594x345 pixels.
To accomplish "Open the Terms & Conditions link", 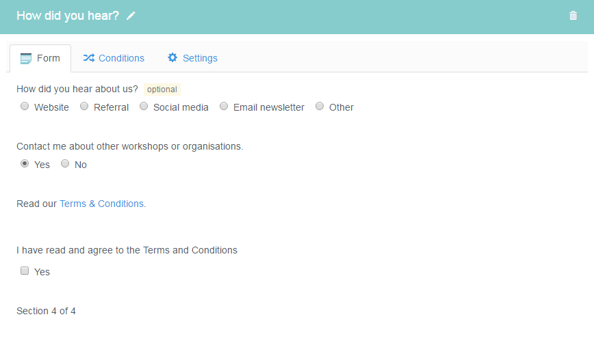I will point(101,204).
